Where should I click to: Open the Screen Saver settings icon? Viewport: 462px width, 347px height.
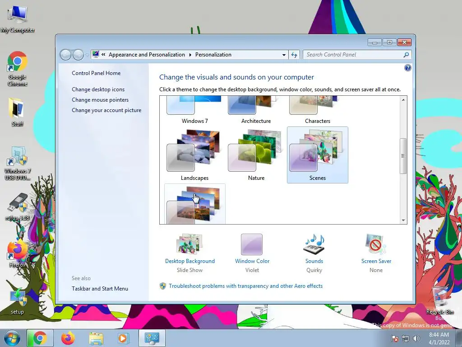click(376, 244)
